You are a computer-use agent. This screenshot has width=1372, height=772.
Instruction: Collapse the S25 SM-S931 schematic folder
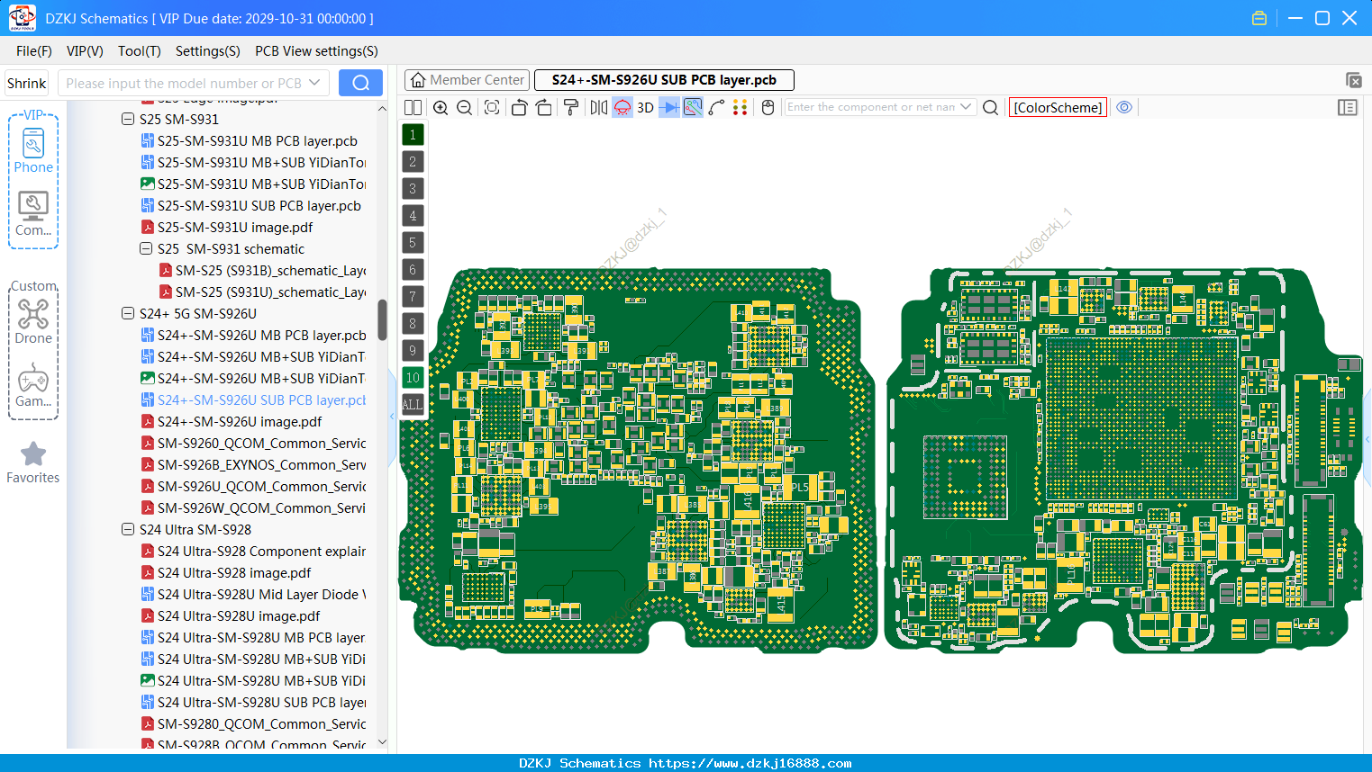click(x=146, y=248)
